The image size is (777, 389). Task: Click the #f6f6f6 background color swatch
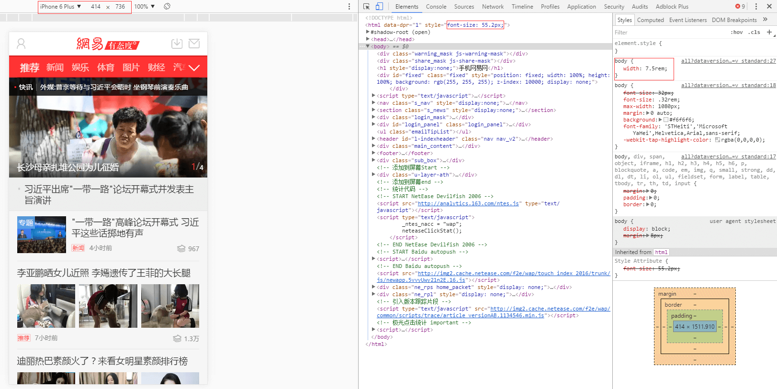(666, 120)
